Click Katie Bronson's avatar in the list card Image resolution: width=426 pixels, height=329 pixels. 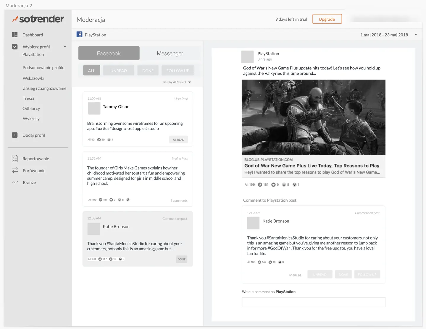(93, 229)
